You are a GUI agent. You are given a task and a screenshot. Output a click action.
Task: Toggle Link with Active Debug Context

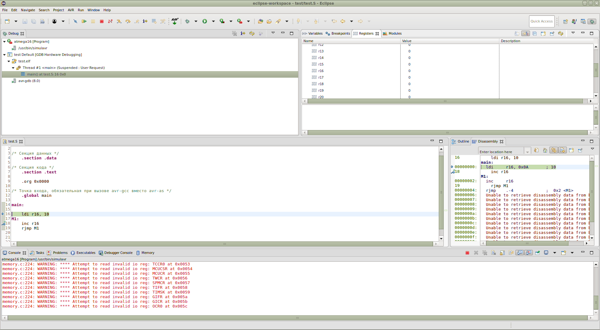[x=554, y=150]
